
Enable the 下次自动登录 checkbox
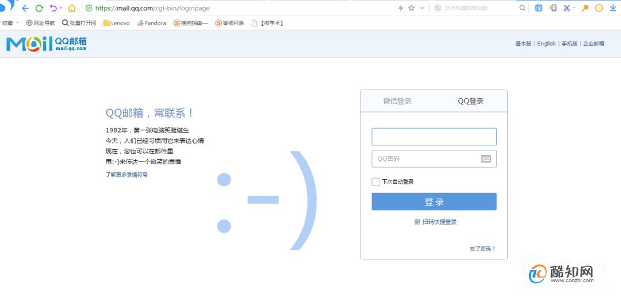[375, 182]
